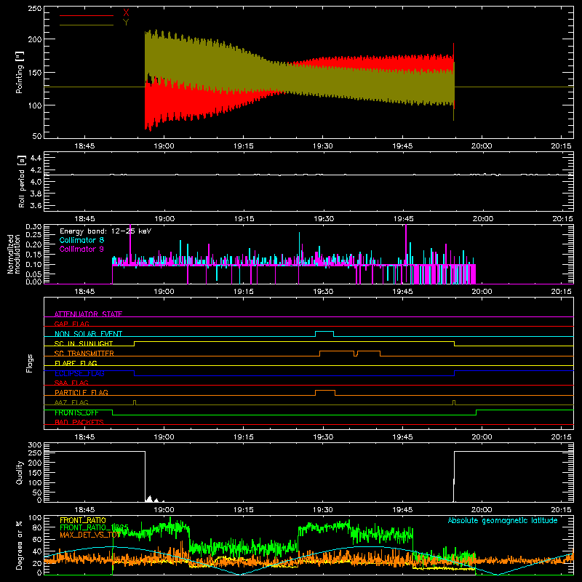
Task: Click the BAD_PACKETS flag label
Action: click(79, 422)
